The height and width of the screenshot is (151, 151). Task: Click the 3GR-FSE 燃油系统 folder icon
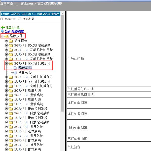[x=11, y=95]
